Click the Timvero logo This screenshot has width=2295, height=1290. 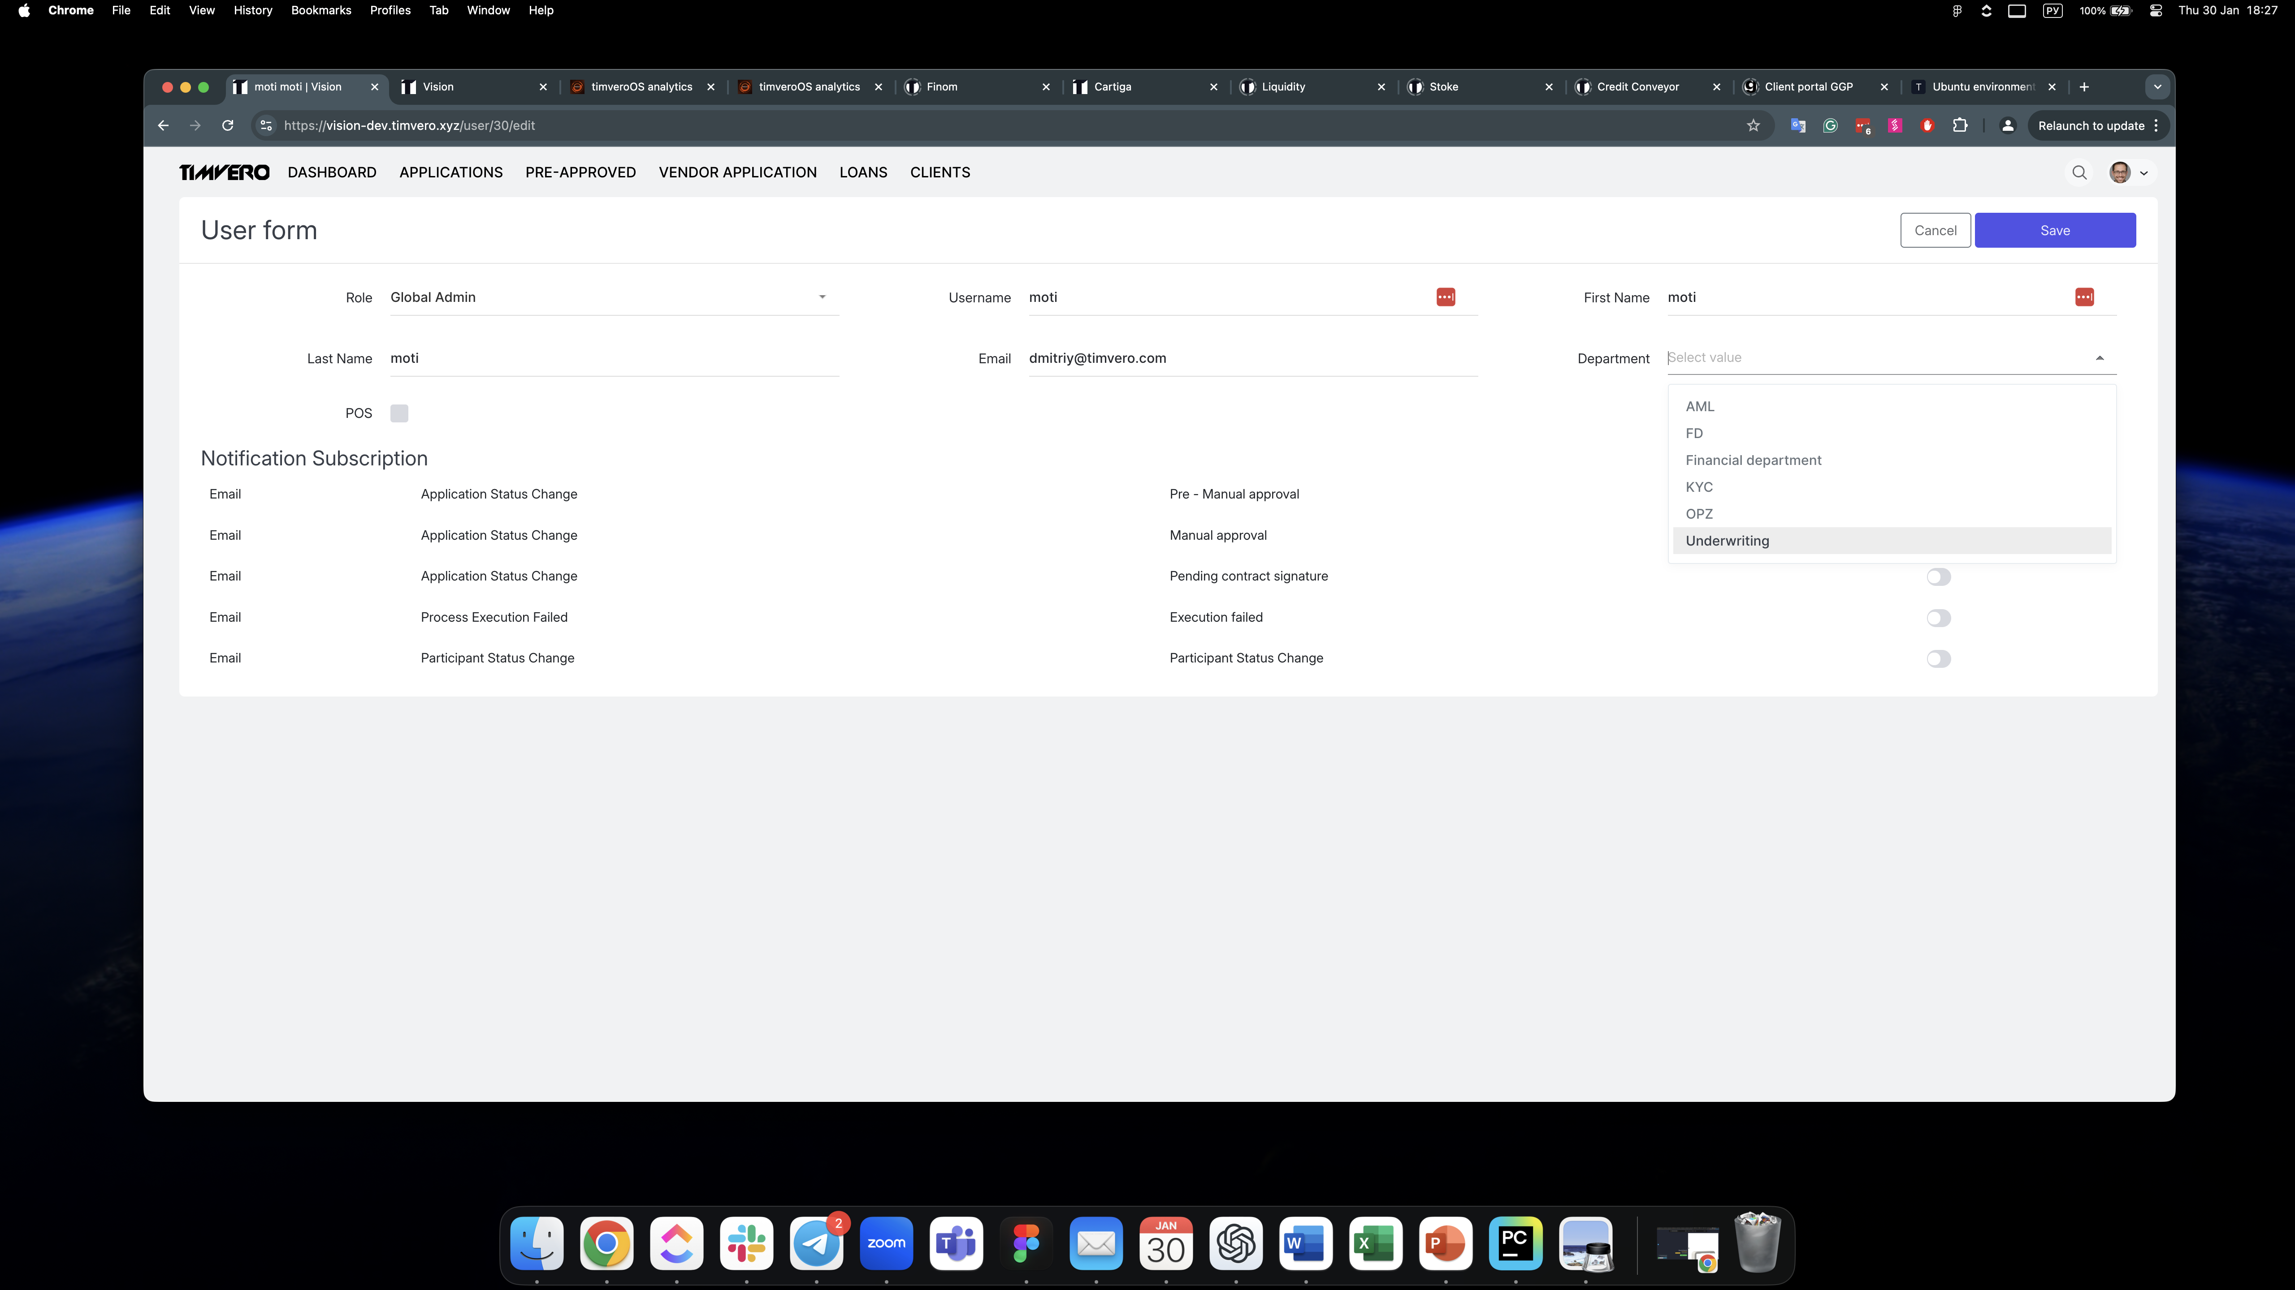pos(224,173)
